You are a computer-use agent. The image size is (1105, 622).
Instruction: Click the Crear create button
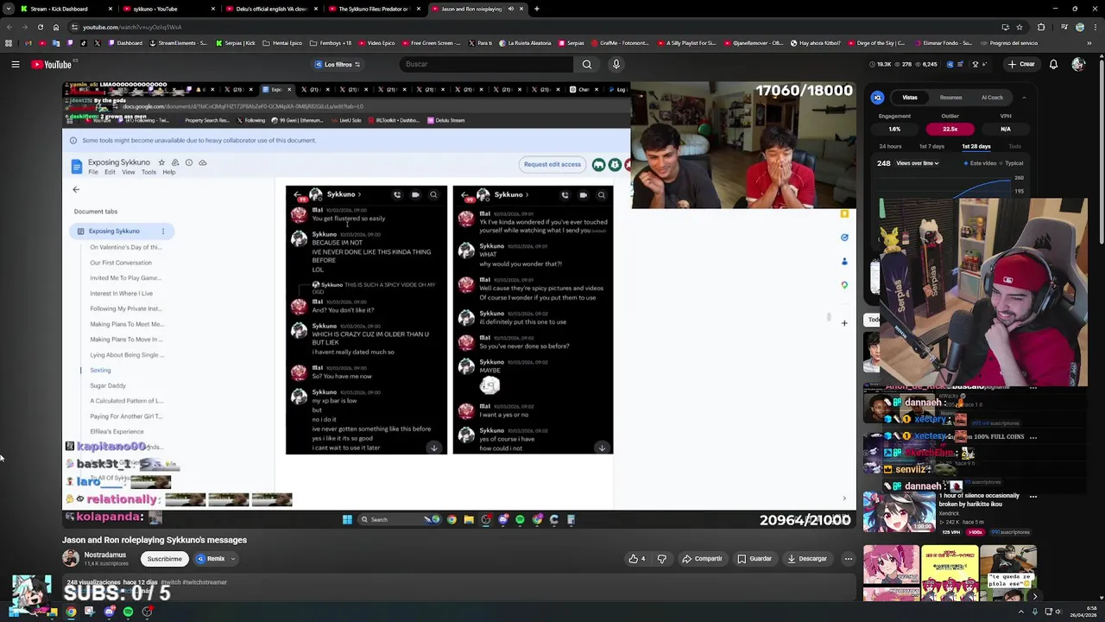tap(1021, 64)
